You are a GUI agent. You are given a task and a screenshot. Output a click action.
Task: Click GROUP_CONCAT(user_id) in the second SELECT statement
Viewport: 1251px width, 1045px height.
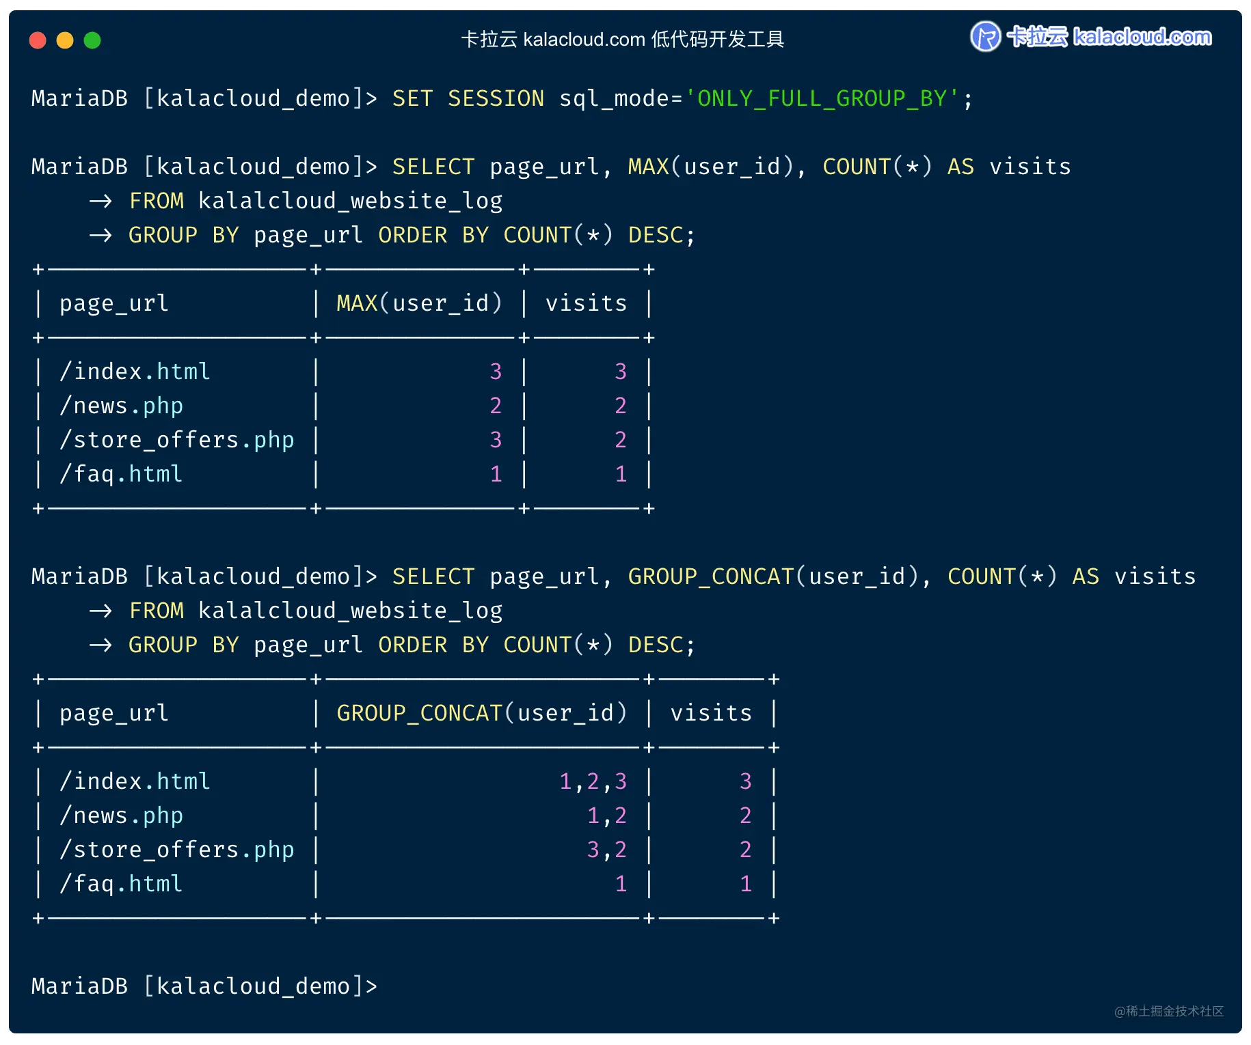(774, 576)
